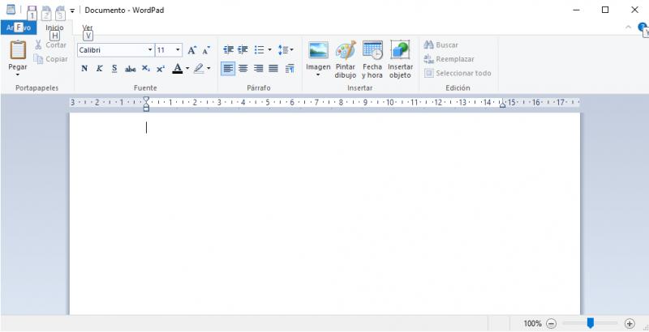
Task: Click the zoom slider thumb
Action: point(591,323)
